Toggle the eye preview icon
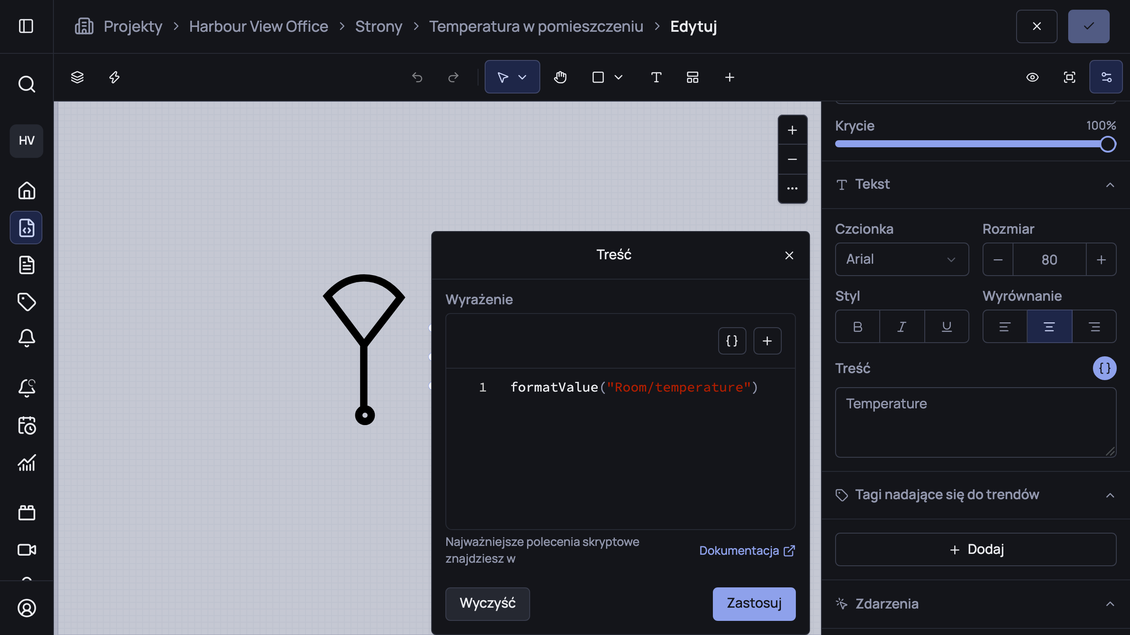The width and height of the screenshot is (1130, 635). 1032,77
